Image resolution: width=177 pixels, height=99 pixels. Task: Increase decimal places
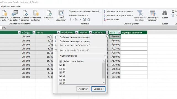tap(84, 20)
